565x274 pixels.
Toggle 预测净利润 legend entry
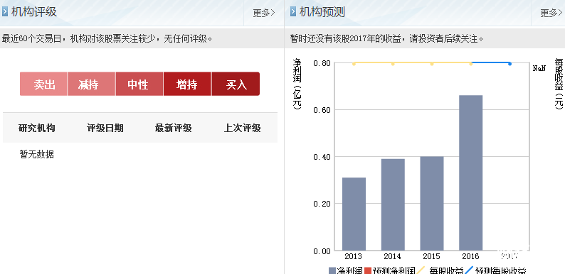coord(390,270)
